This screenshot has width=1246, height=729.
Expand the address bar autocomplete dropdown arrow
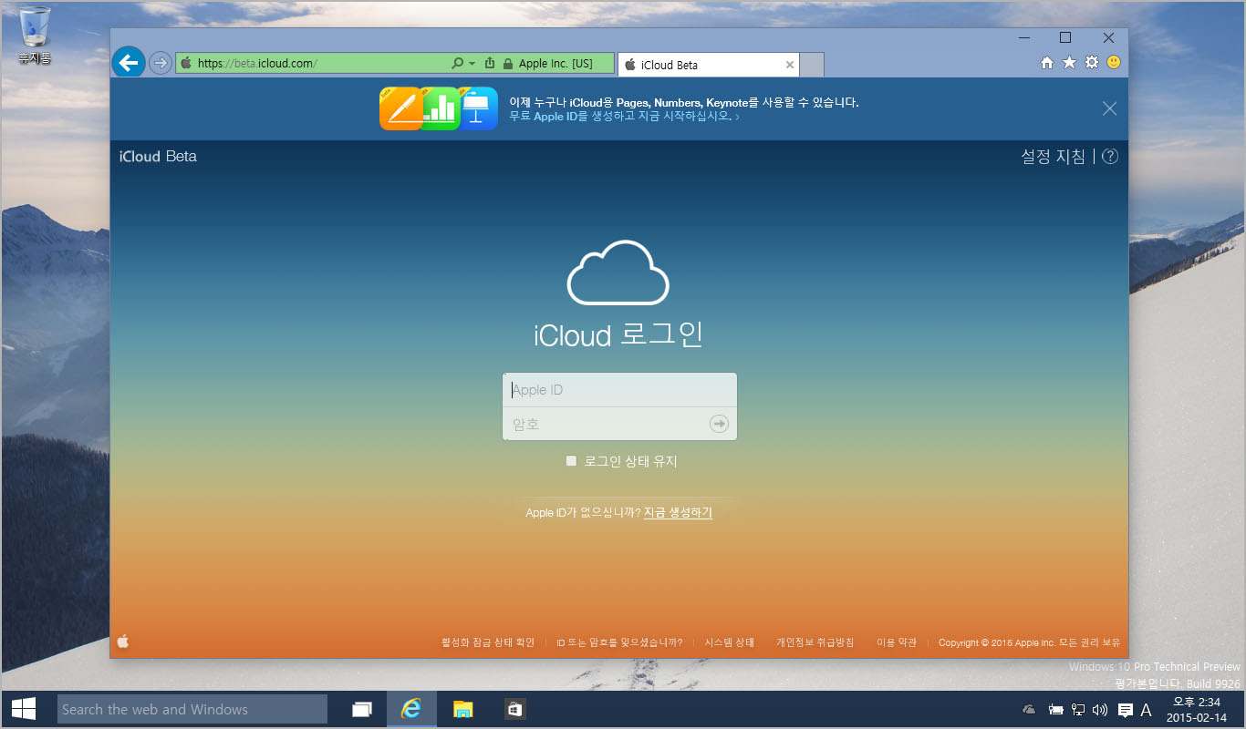(x=472, y=64)
